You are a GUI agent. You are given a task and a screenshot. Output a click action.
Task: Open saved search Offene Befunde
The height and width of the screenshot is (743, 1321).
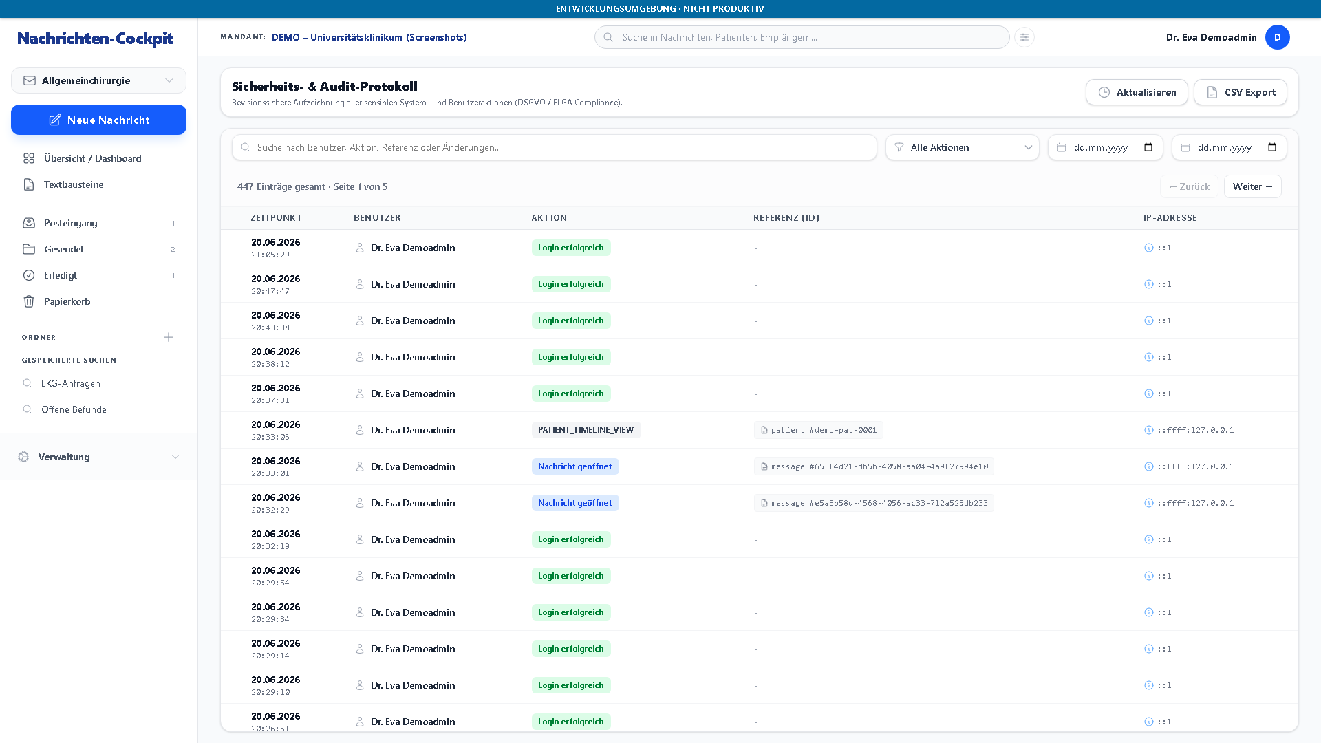click(x=98, y=409)
